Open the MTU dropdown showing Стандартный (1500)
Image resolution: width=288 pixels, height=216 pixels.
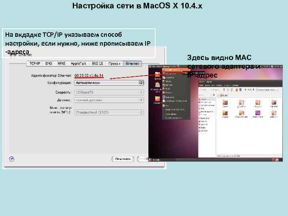point(109,112)
